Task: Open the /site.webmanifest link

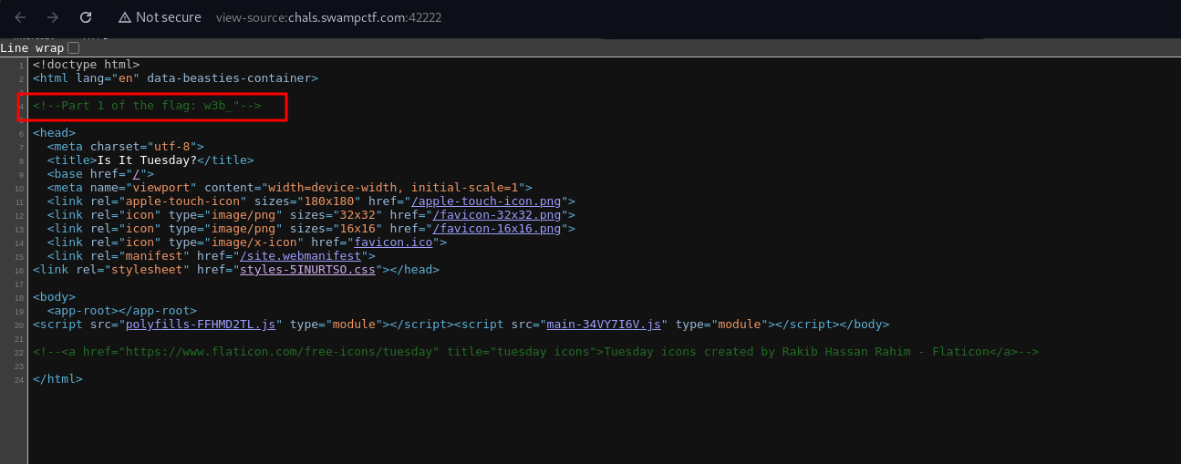Action: pos(301,256)
